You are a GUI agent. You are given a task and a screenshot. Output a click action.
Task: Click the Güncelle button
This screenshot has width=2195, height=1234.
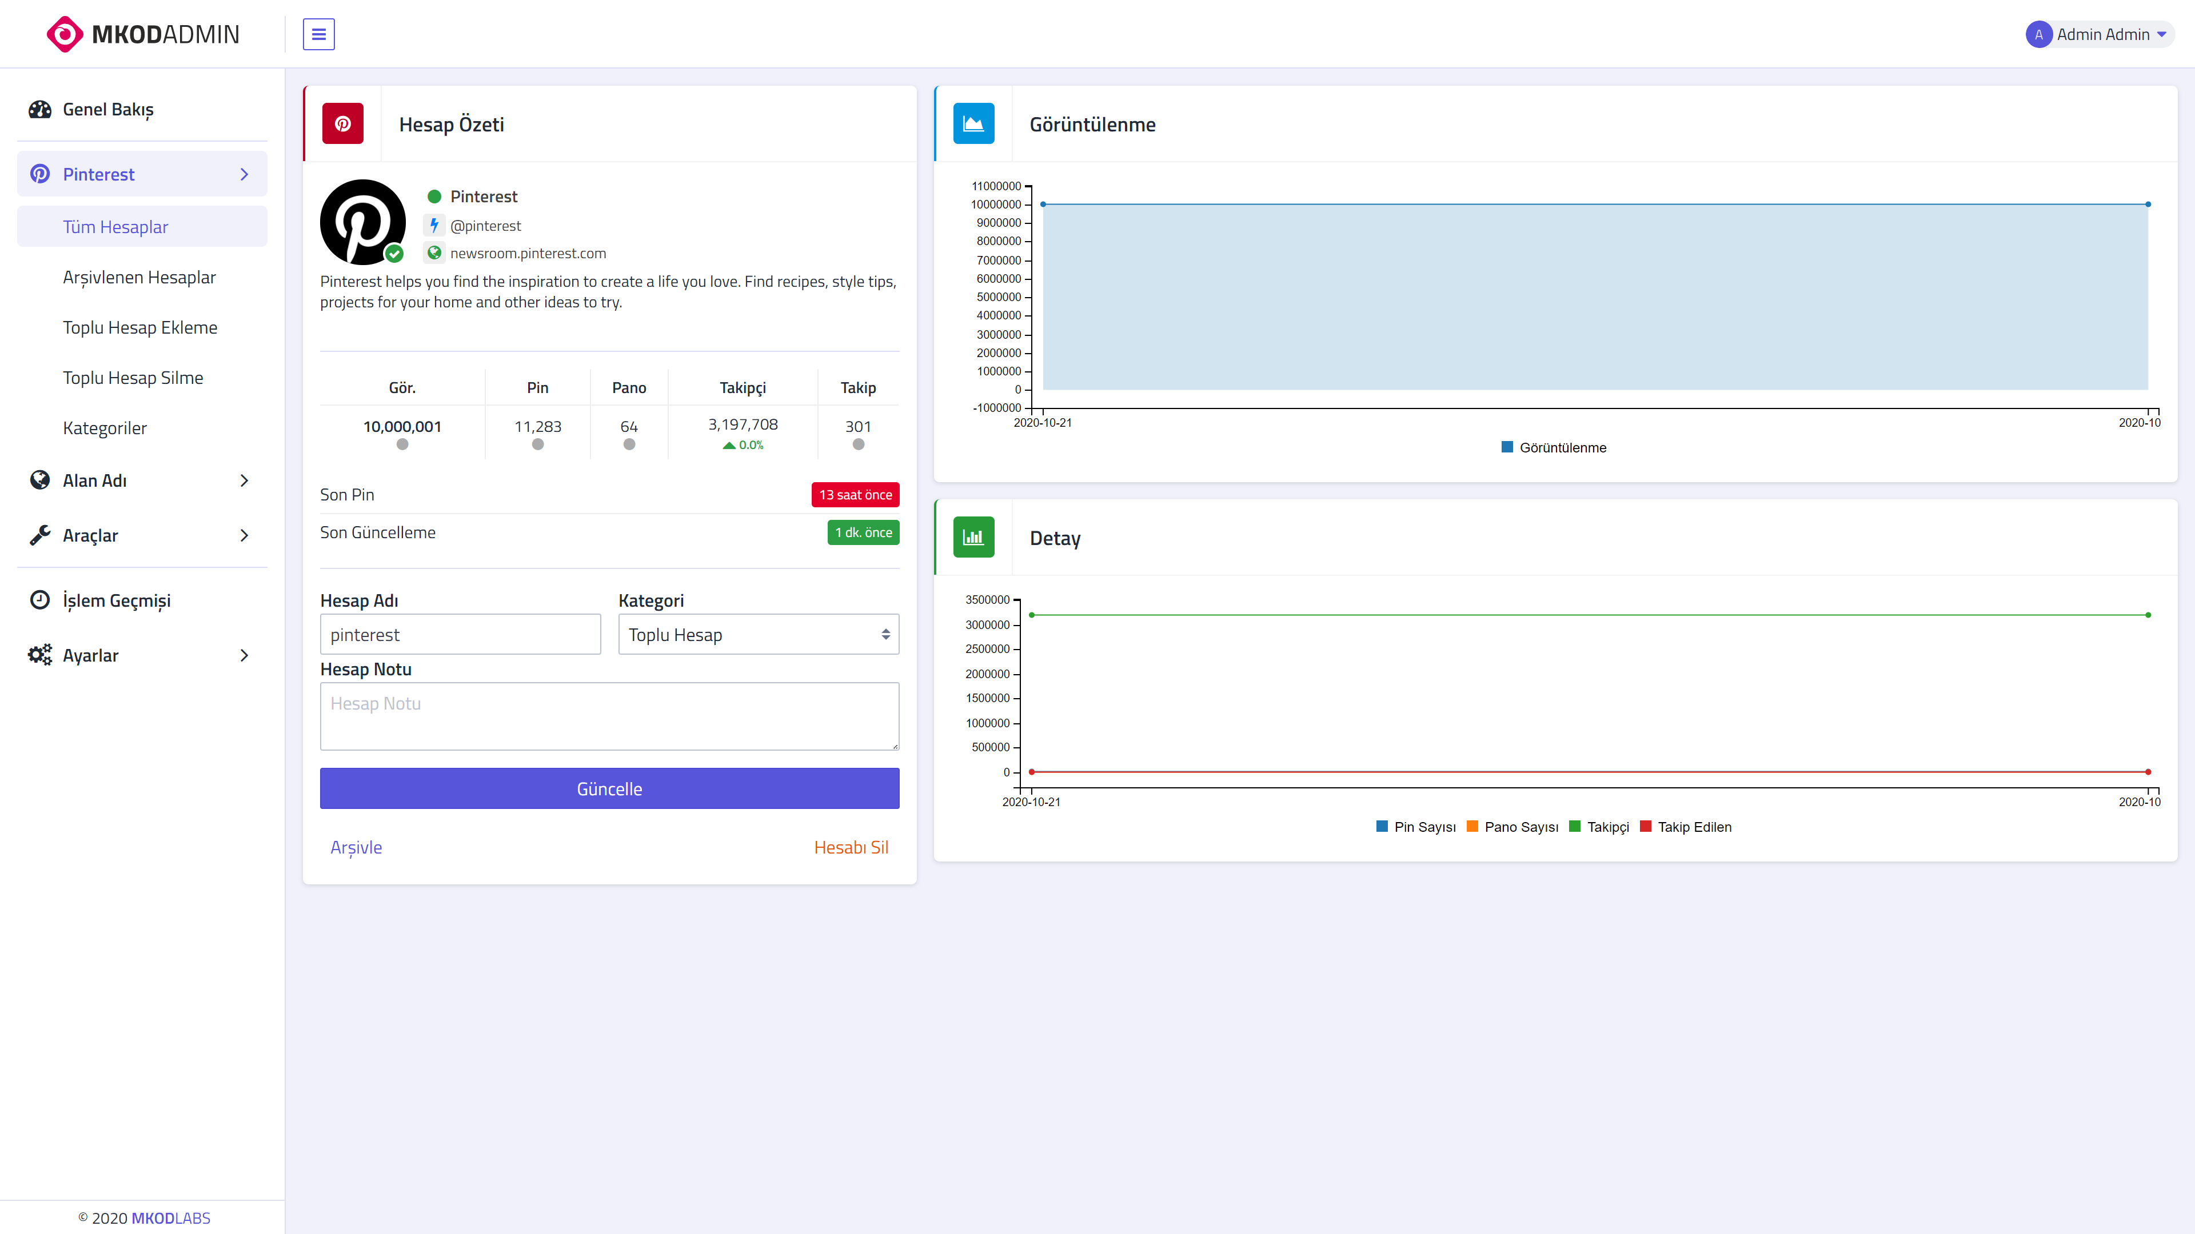point(610,788)
